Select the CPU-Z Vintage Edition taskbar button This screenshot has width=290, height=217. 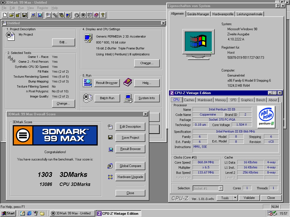click(119, 214)
